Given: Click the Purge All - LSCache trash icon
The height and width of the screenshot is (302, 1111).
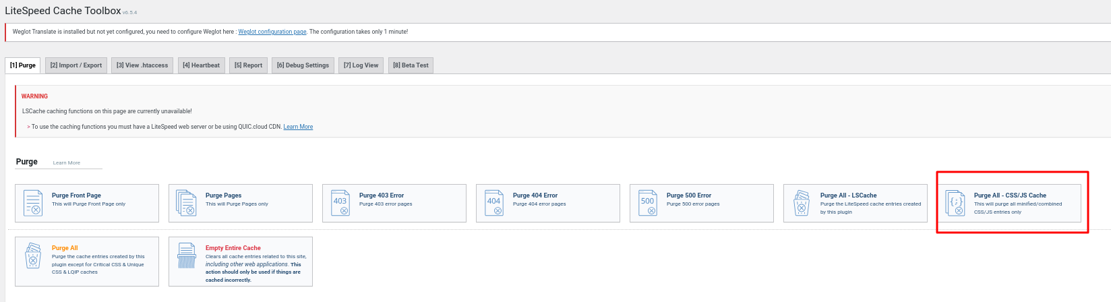Looking at the screenshot, I should (x=802, y=203).
